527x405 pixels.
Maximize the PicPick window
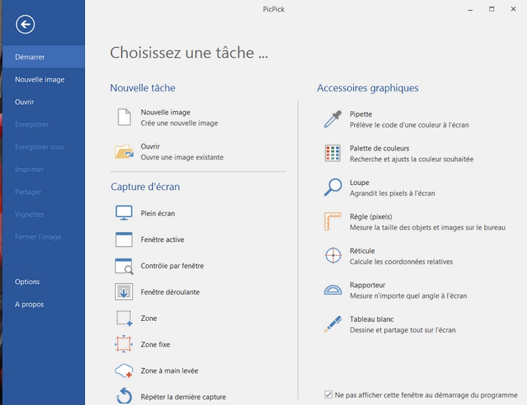tap(492, 9)
